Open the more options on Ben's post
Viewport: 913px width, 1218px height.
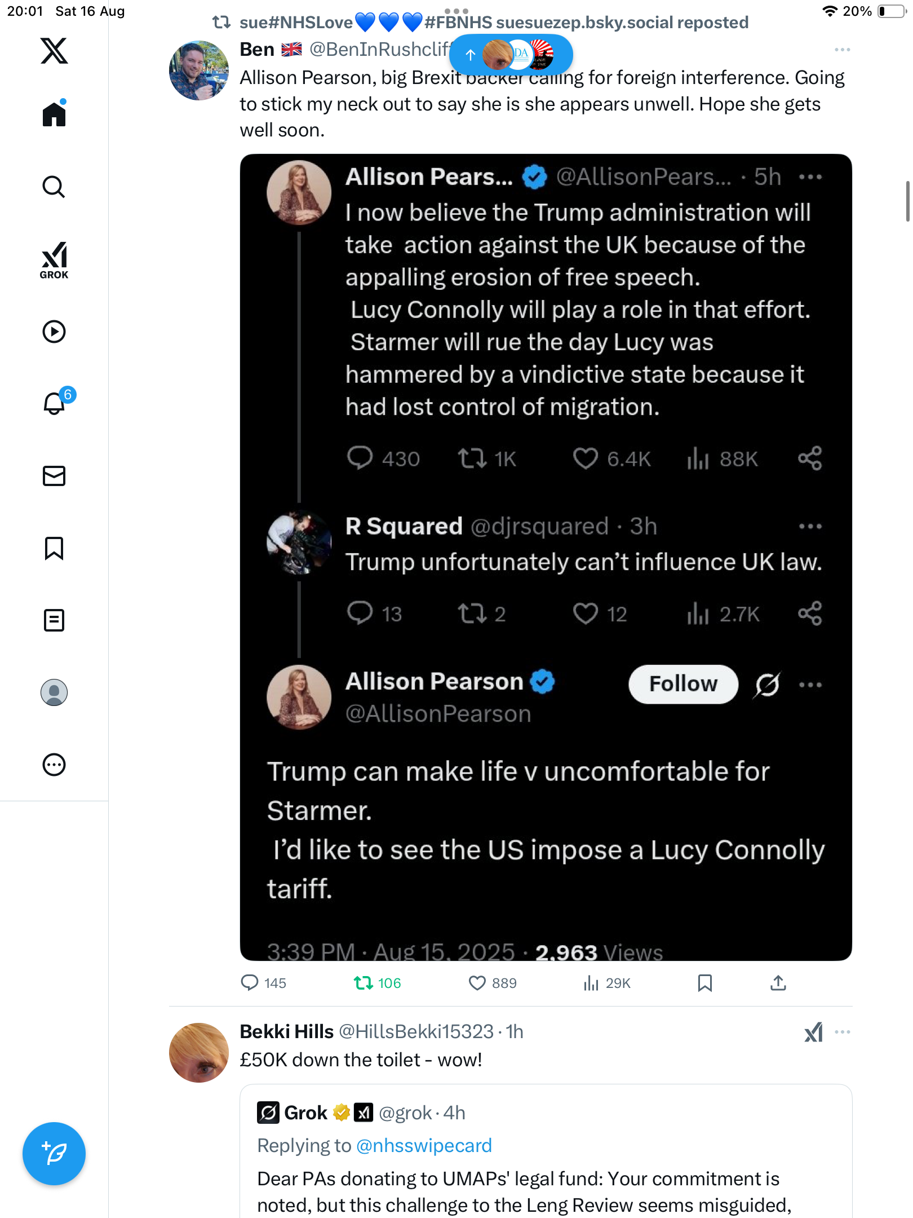(842, 50)
